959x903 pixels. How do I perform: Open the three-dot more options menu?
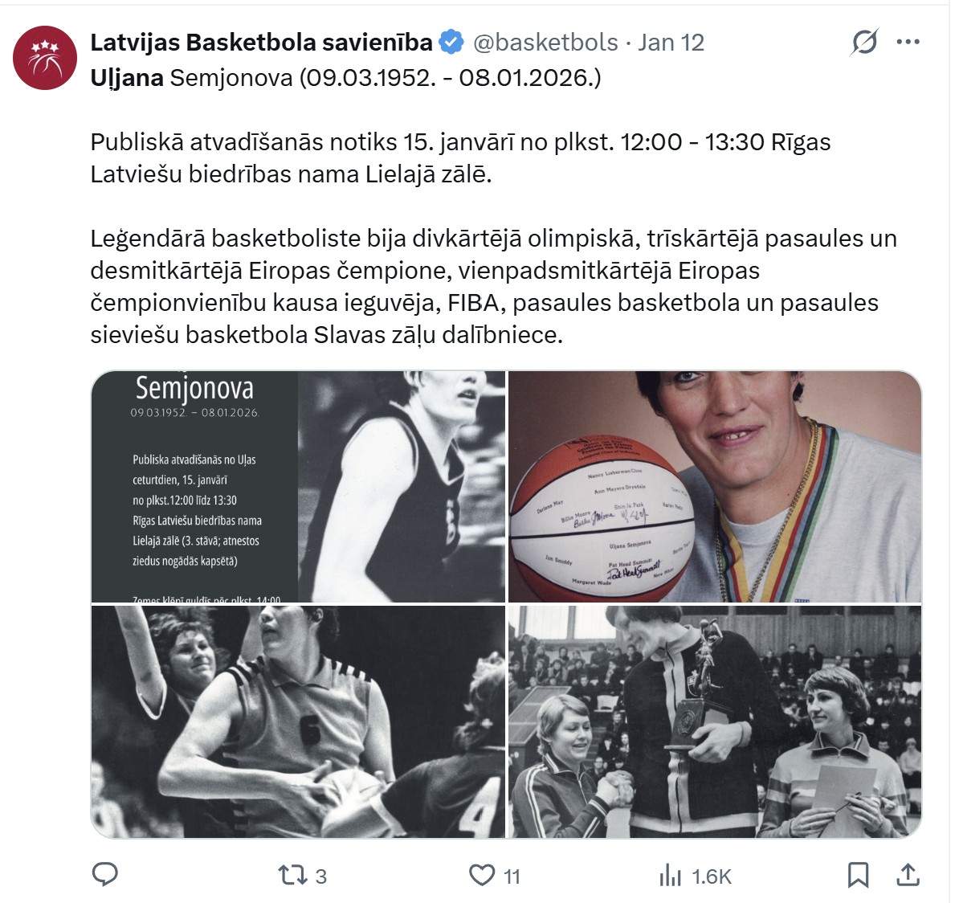click(908, 42)
